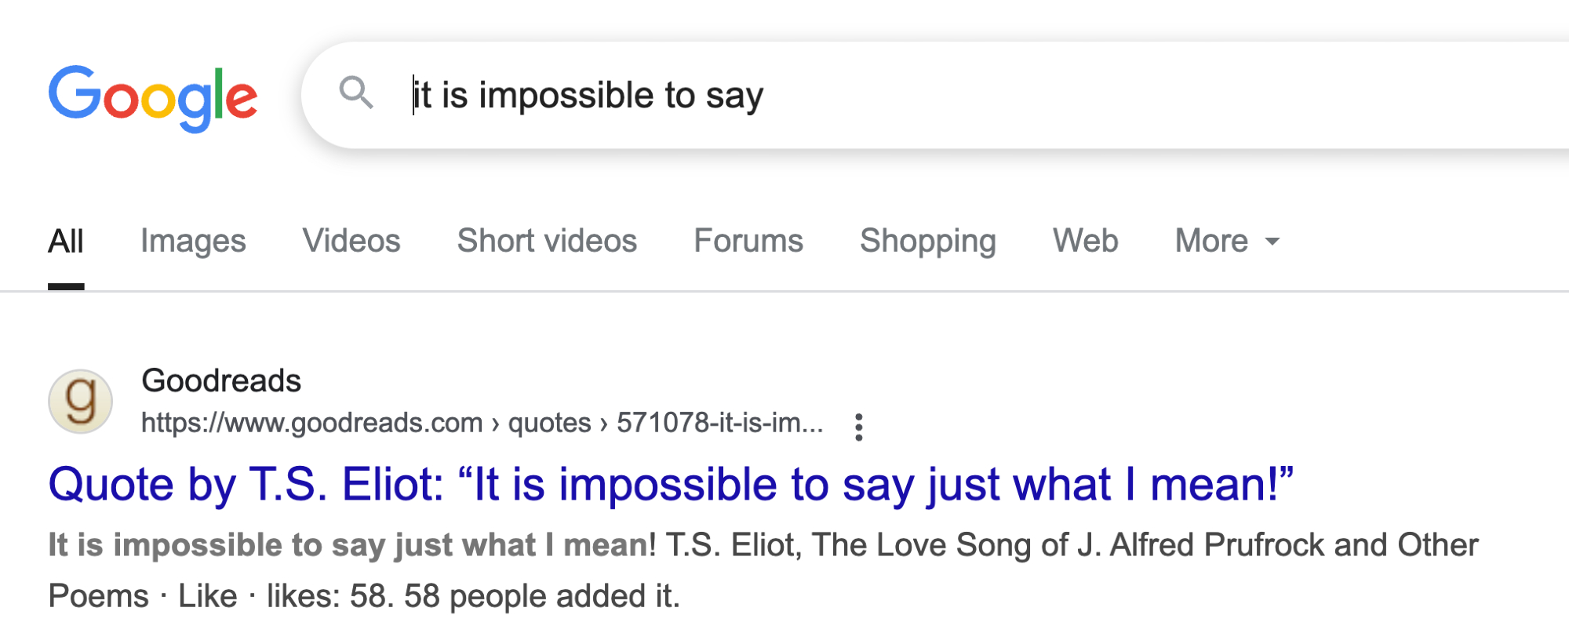The image size is (1569, 644).
Task: Open the Videos tab
Action: pos(351,242)
